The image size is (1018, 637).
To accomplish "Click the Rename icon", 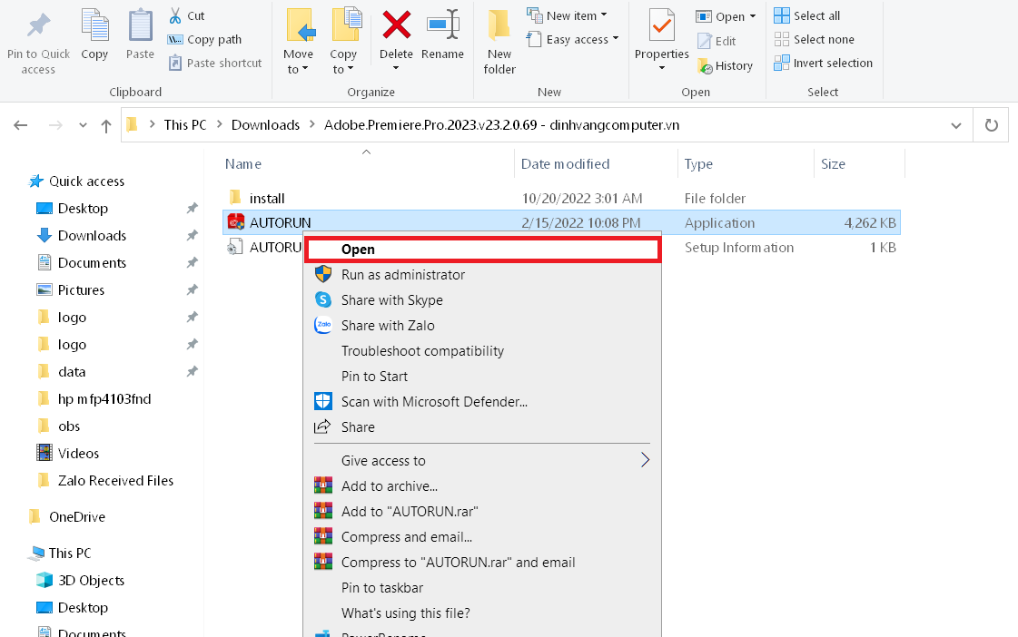I will [443, 25].
